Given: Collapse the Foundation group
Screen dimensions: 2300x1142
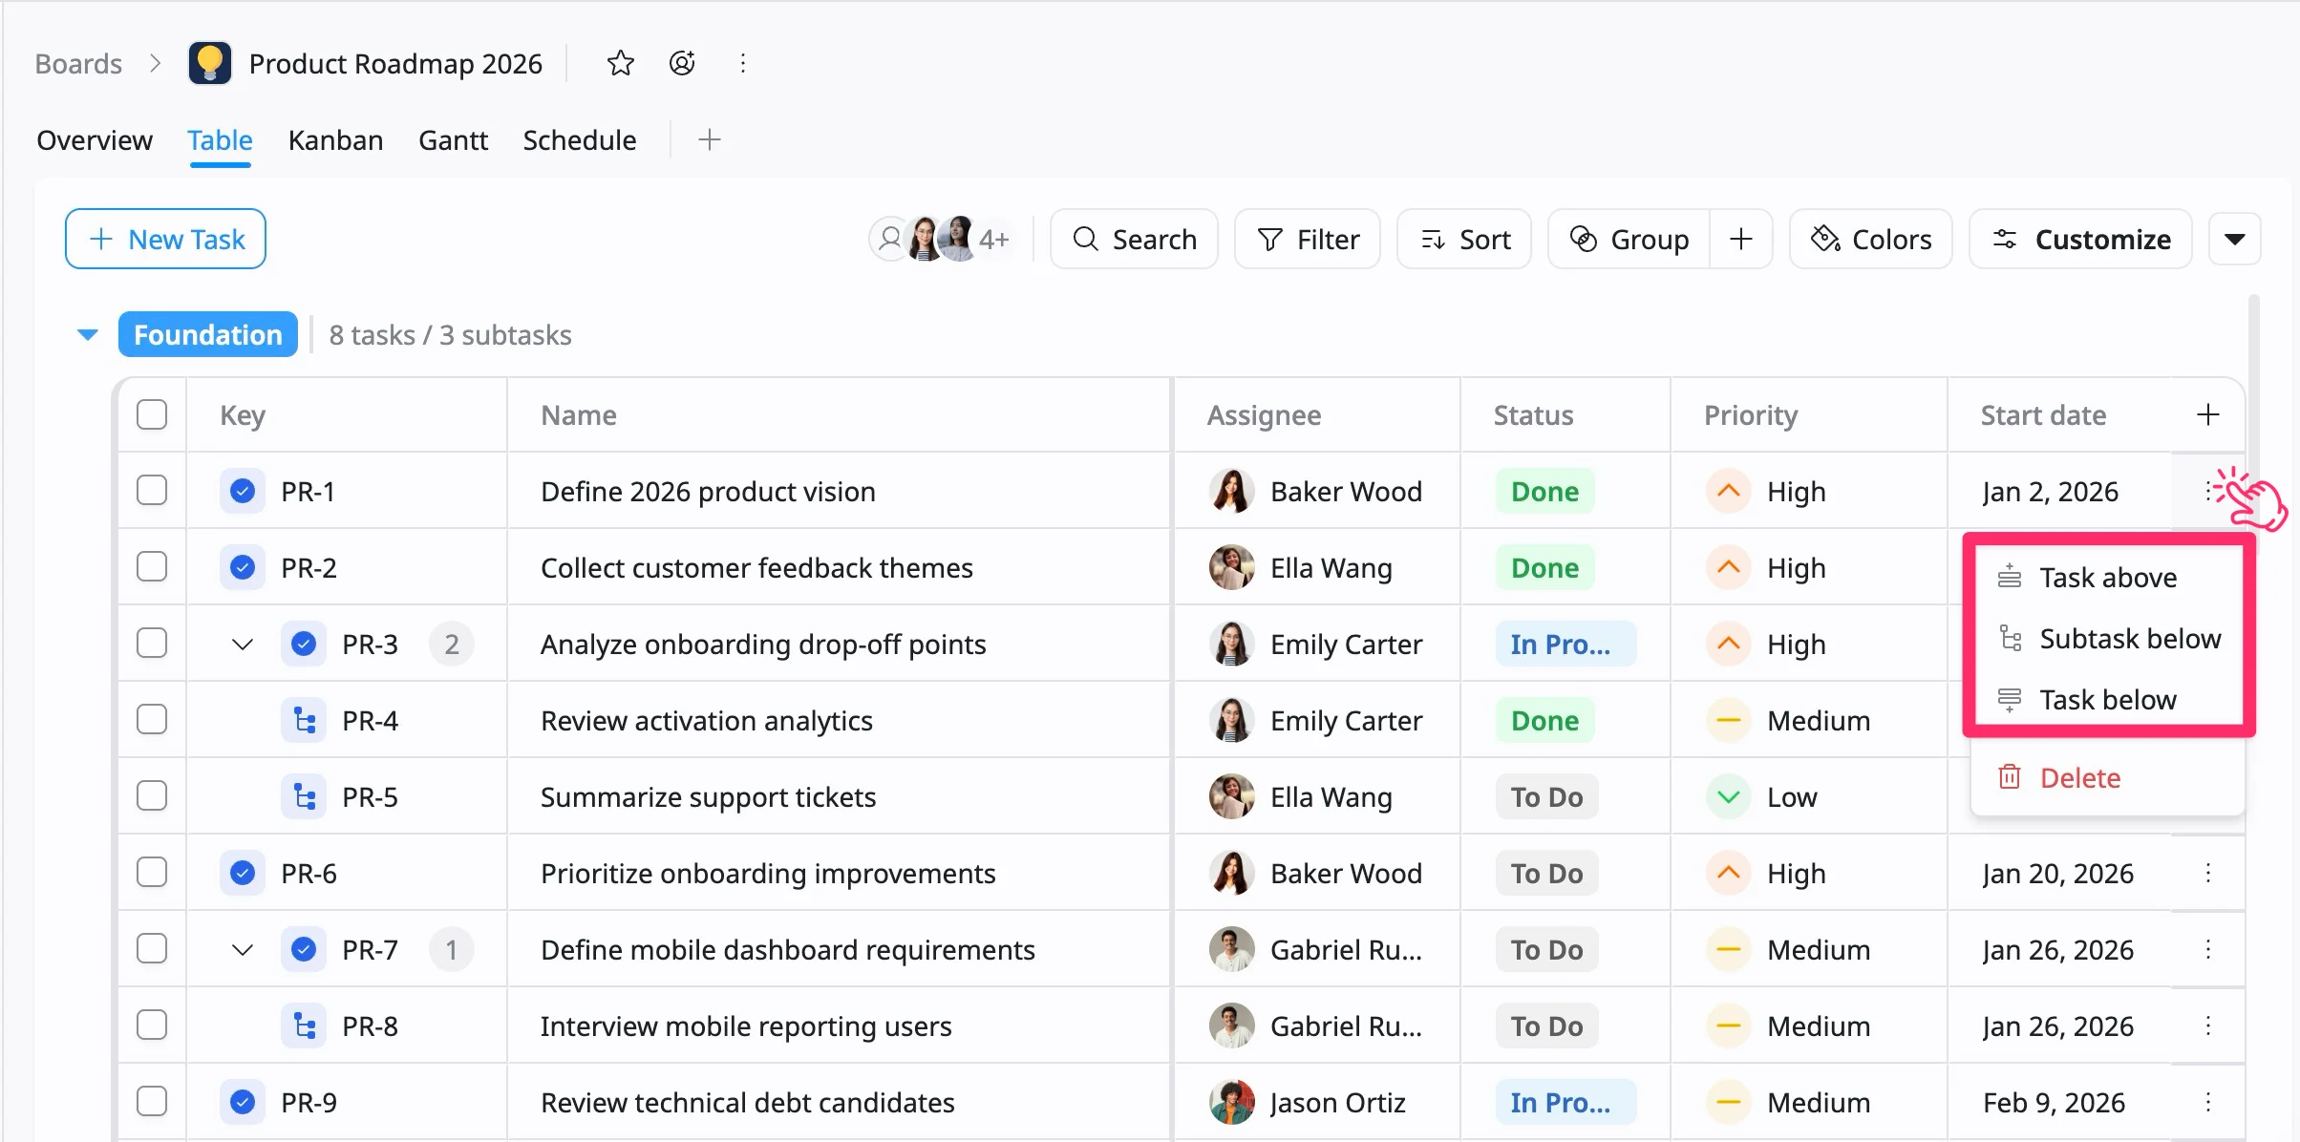Looking at the screenshot, I should point(88,334).
